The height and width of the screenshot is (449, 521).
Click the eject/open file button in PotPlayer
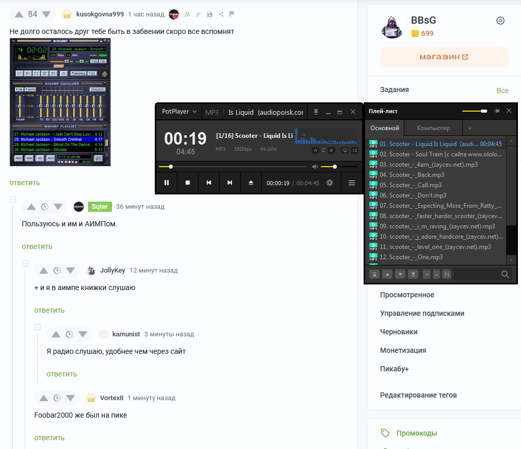point(251,183)
